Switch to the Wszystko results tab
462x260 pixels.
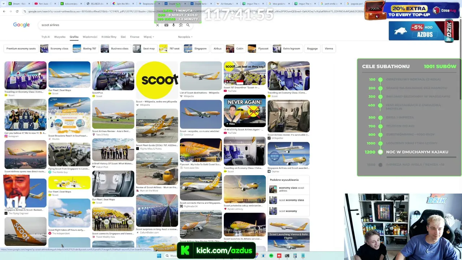(x=60, y=37)
